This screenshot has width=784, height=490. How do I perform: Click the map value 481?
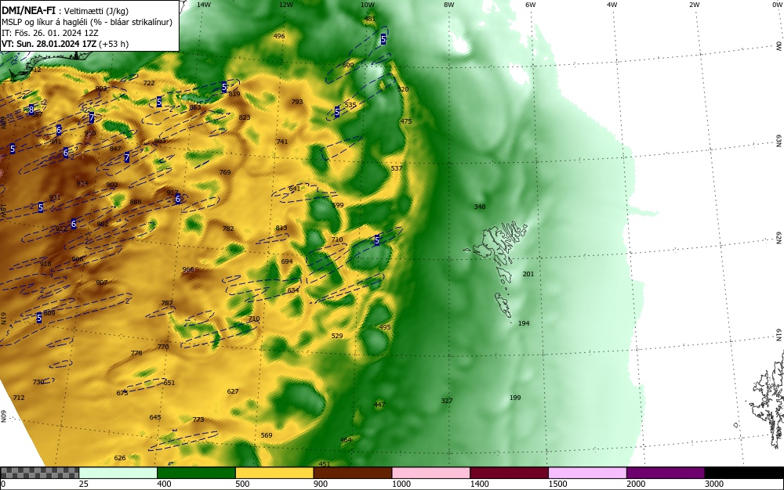[x=369, y=19]
